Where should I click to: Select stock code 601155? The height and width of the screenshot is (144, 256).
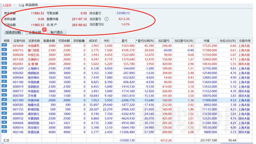point(18,109)
